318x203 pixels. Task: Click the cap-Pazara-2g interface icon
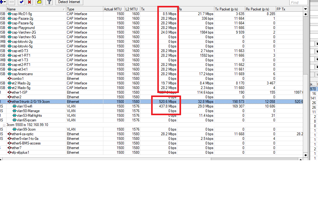[9, 18]
